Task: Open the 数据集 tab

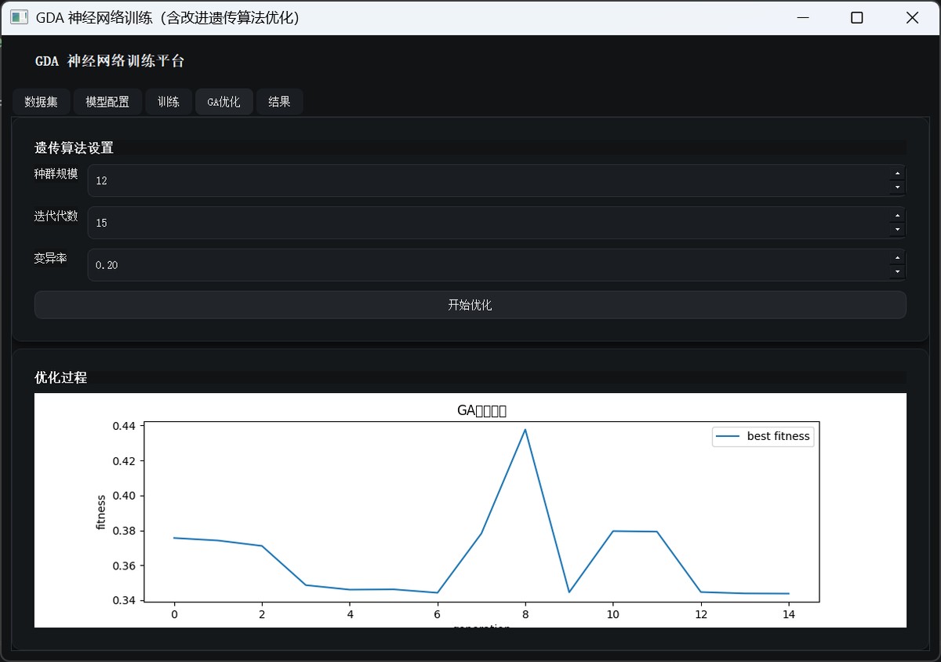Action: point(41,102)
